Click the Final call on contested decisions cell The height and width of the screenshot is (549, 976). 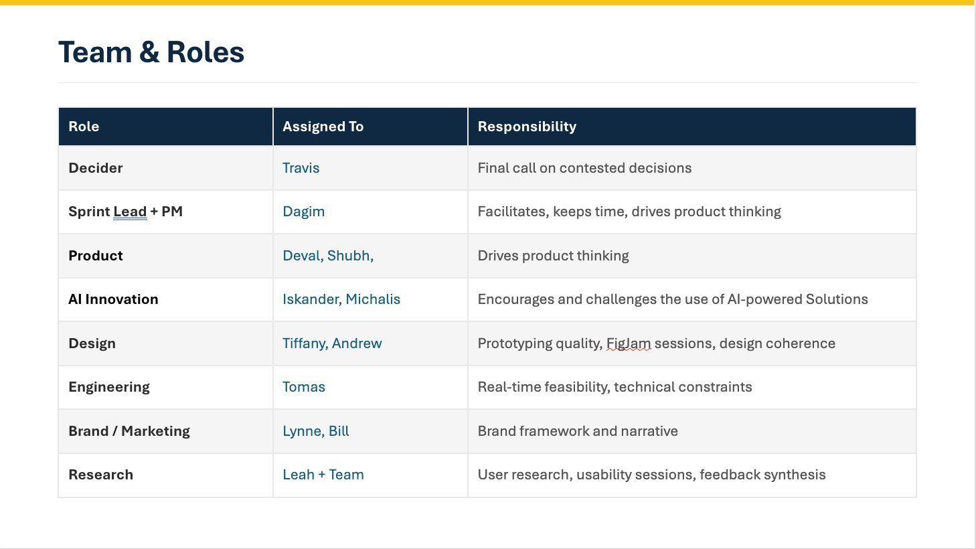coord(584,168)
